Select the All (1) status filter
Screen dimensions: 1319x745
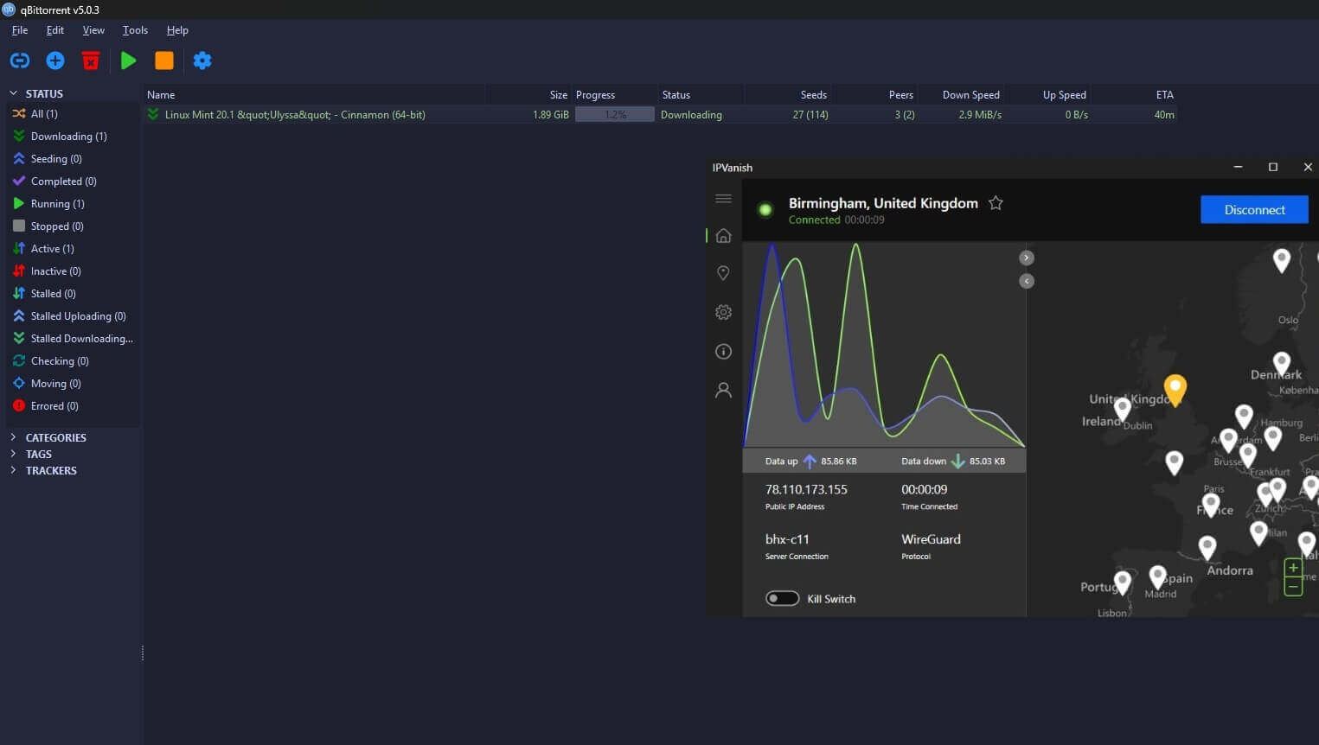click(74, 114)
